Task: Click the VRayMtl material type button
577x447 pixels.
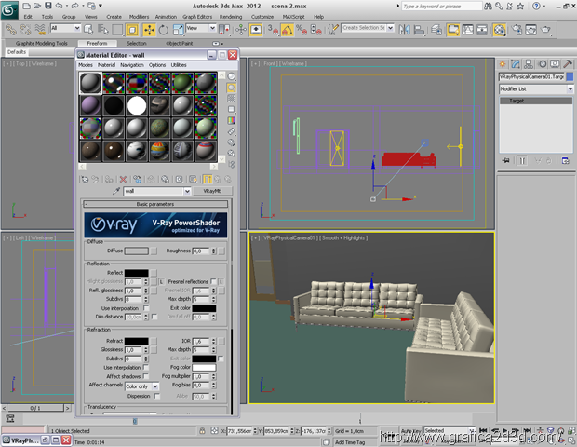Action: pos(212,190)
